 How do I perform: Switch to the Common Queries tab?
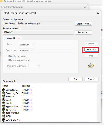(12, 38)
